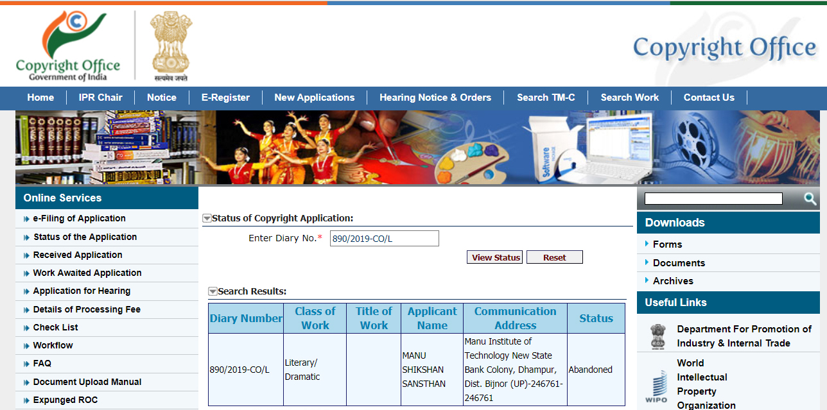Viewport: 827px width, 410px height.
Task: Click the Applicant Name column header
Action: point(432,318)
